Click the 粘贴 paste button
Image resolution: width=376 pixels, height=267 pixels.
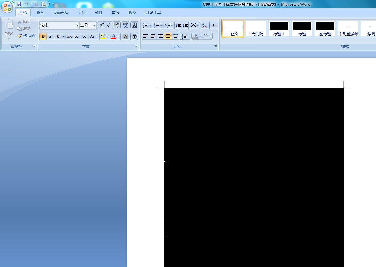[x=9, y=29]
